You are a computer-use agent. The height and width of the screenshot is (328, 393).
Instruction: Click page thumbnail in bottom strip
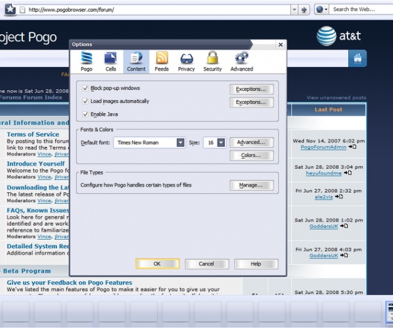click(x=389, y=311)
